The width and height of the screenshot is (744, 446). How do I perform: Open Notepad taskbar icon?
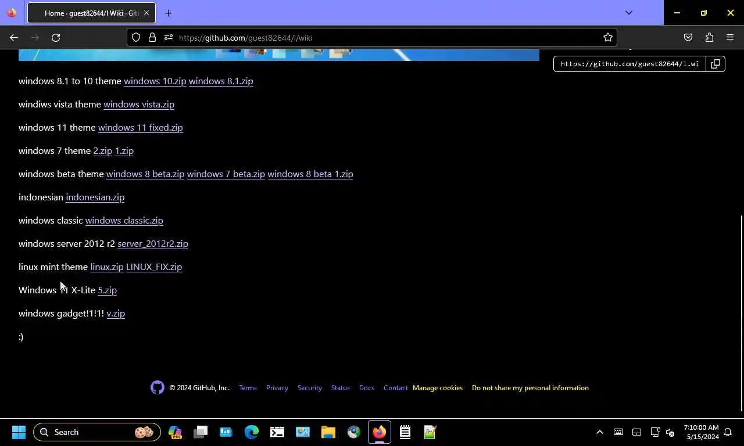405,432
